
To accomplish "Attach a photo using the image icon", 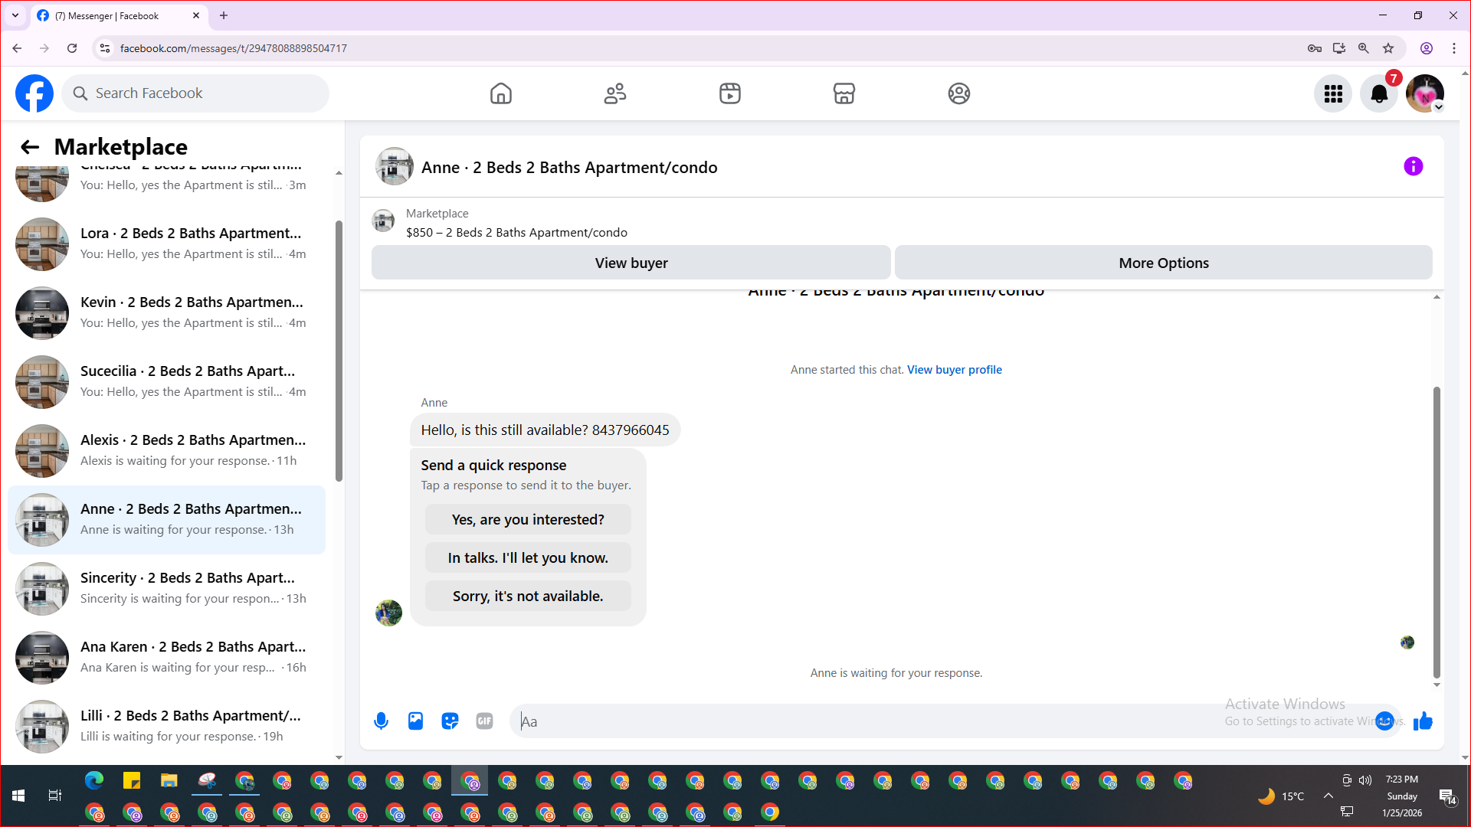I will click(x=415, y=721).
